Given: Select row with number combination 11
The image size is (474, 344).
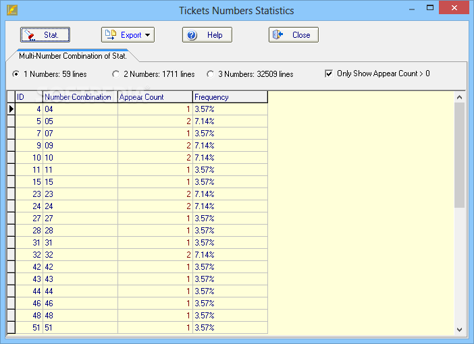Looking at the screenshot, I should pyautogui.click(x=141, y=170).
